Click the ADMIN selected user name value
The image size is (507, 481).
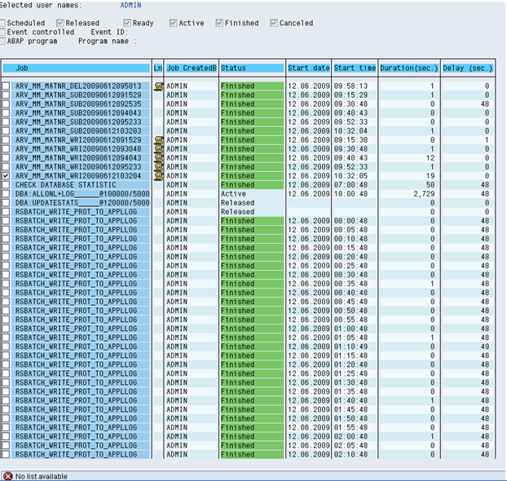coord(131,5)
